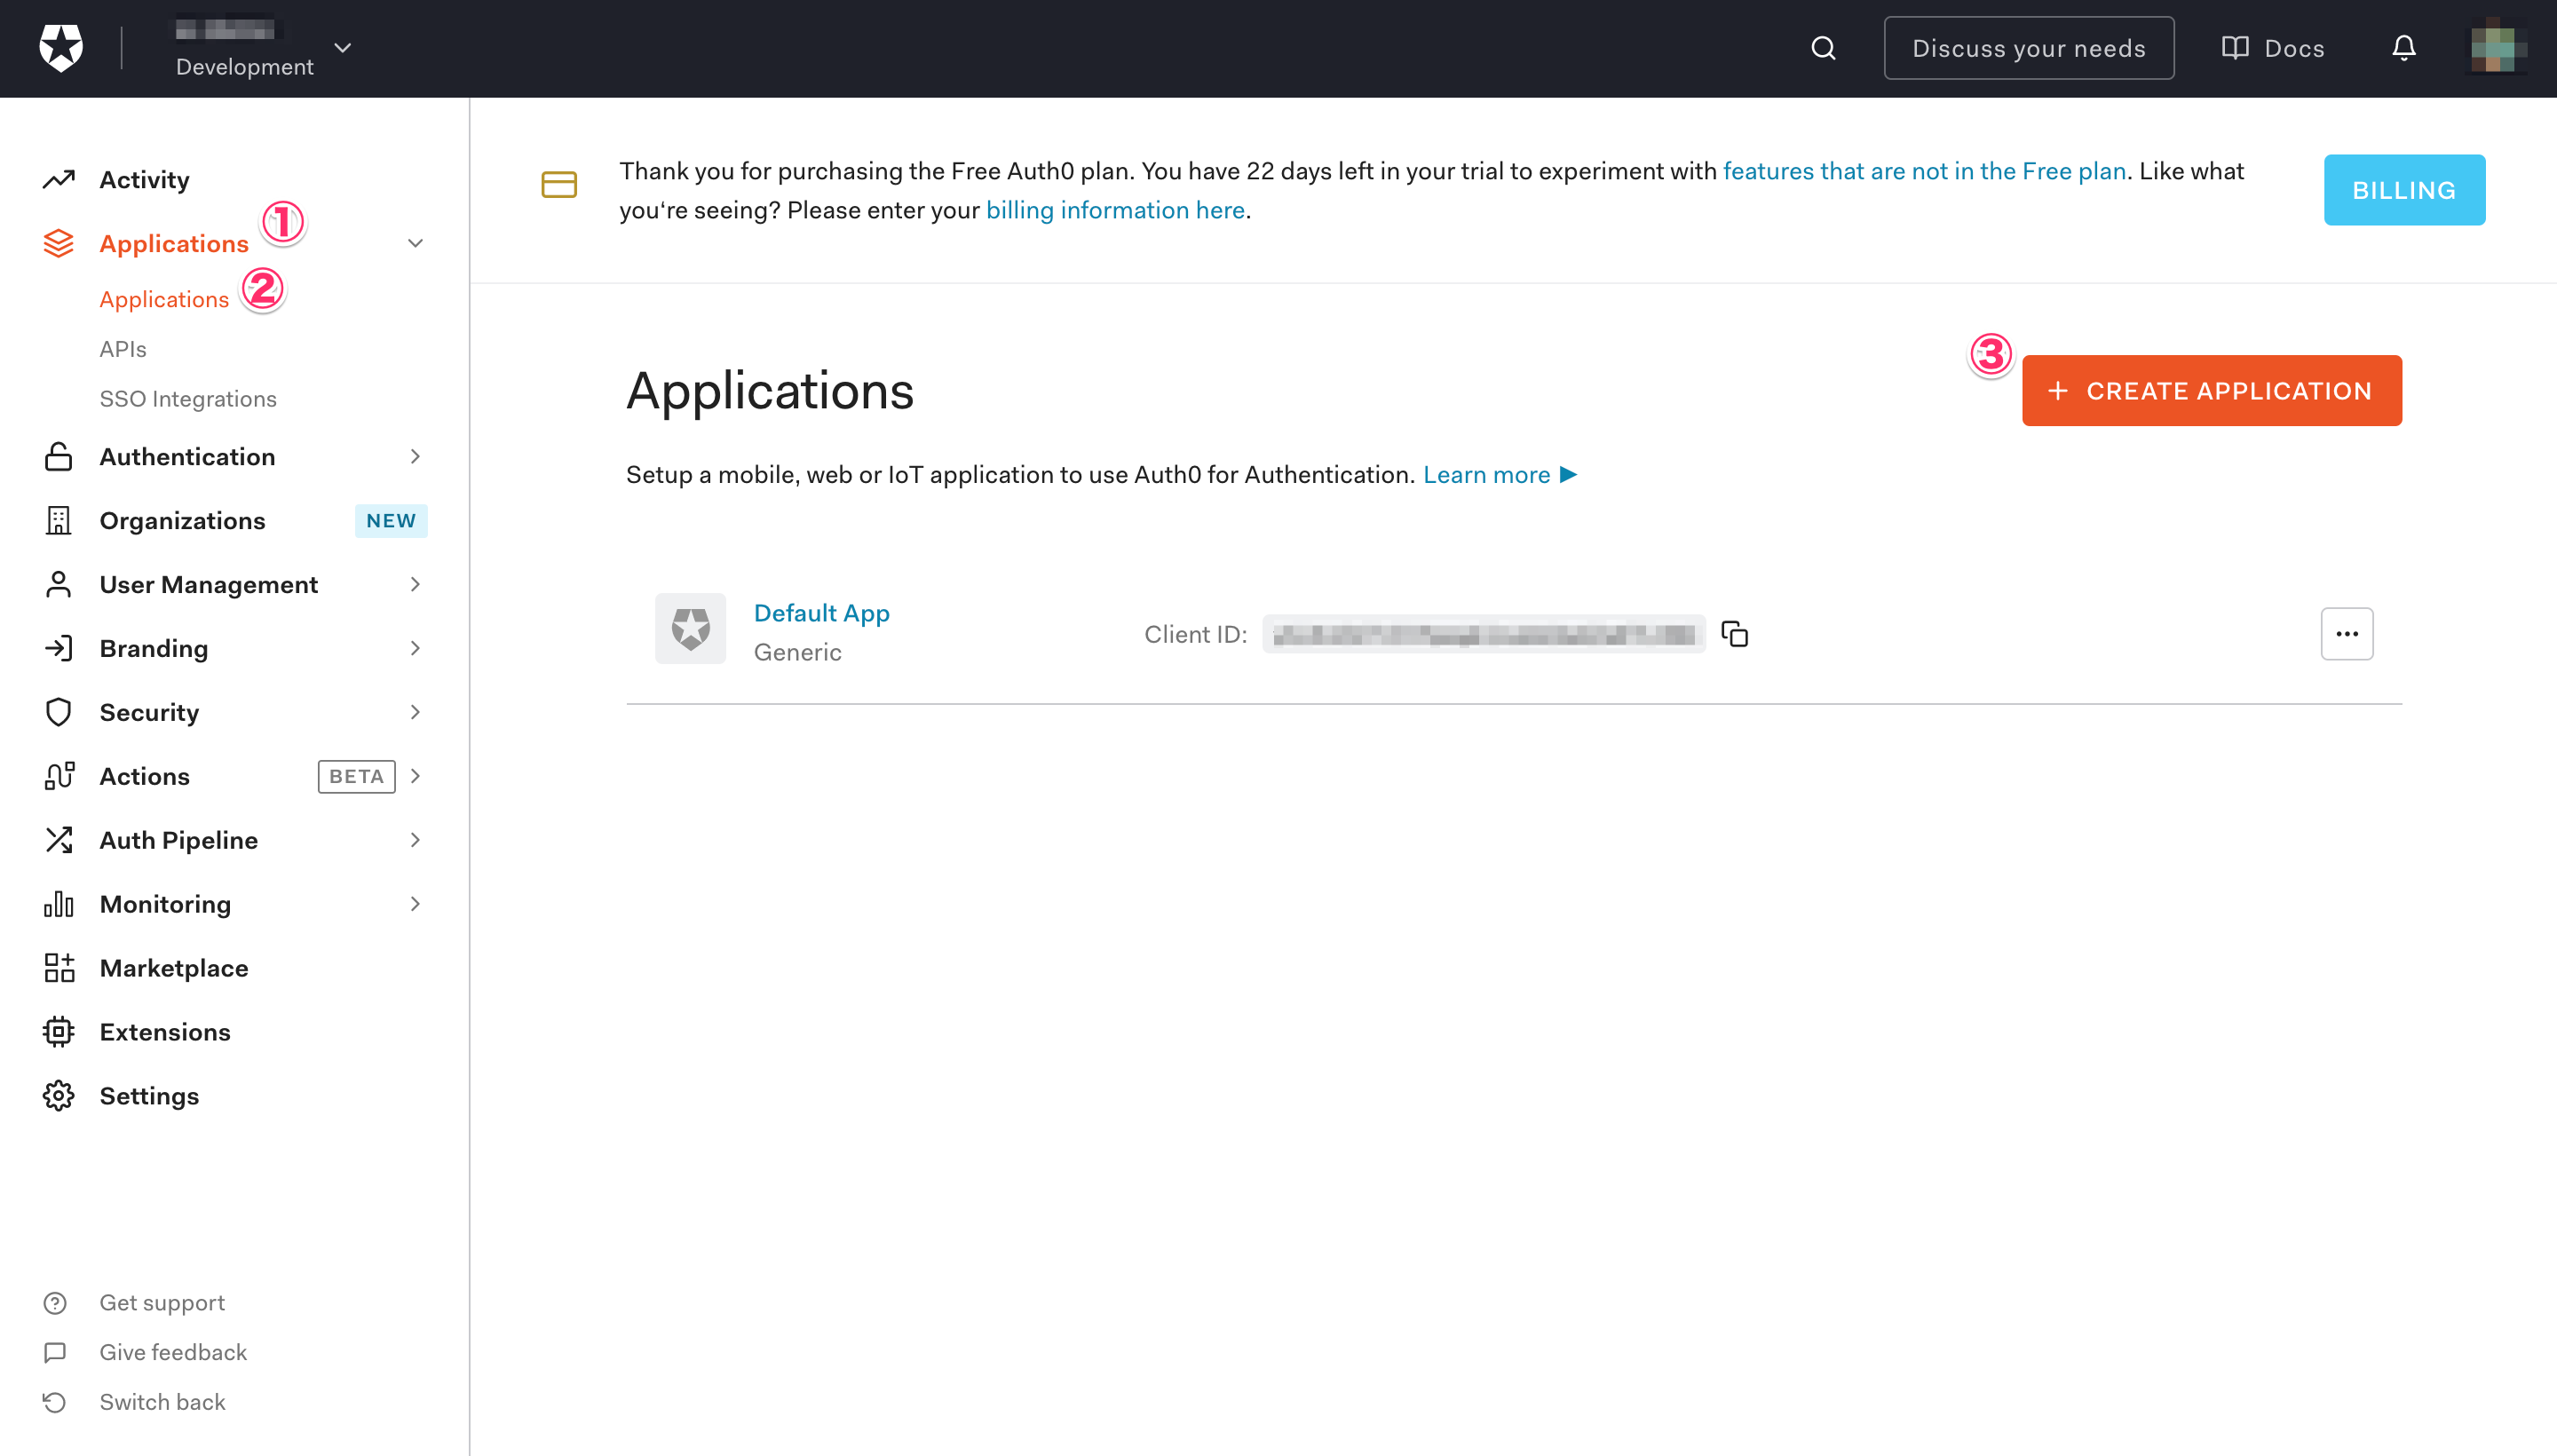Expand the User Management section
2557x1456 pixels.
[415, 585]
